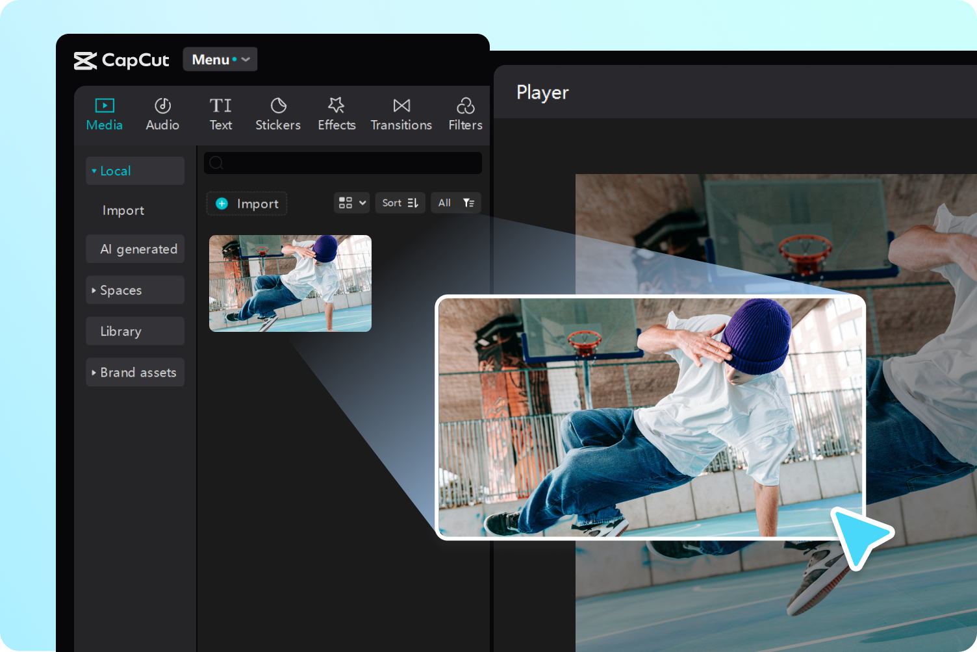Image resolution: width=977 pixels, height=652 pixels.
Task: Select AI generated in sidebar
Action: coord(138,249)
